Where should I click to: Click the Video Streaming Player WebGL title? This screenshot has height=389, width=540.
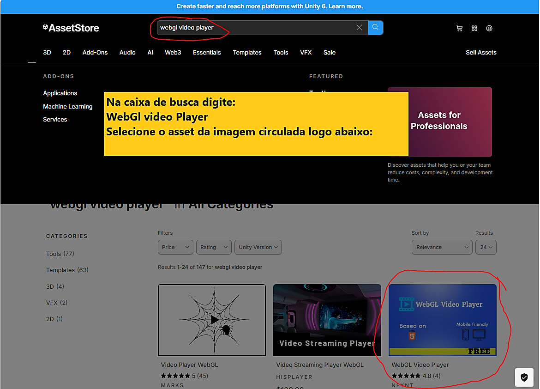[319, 365]
